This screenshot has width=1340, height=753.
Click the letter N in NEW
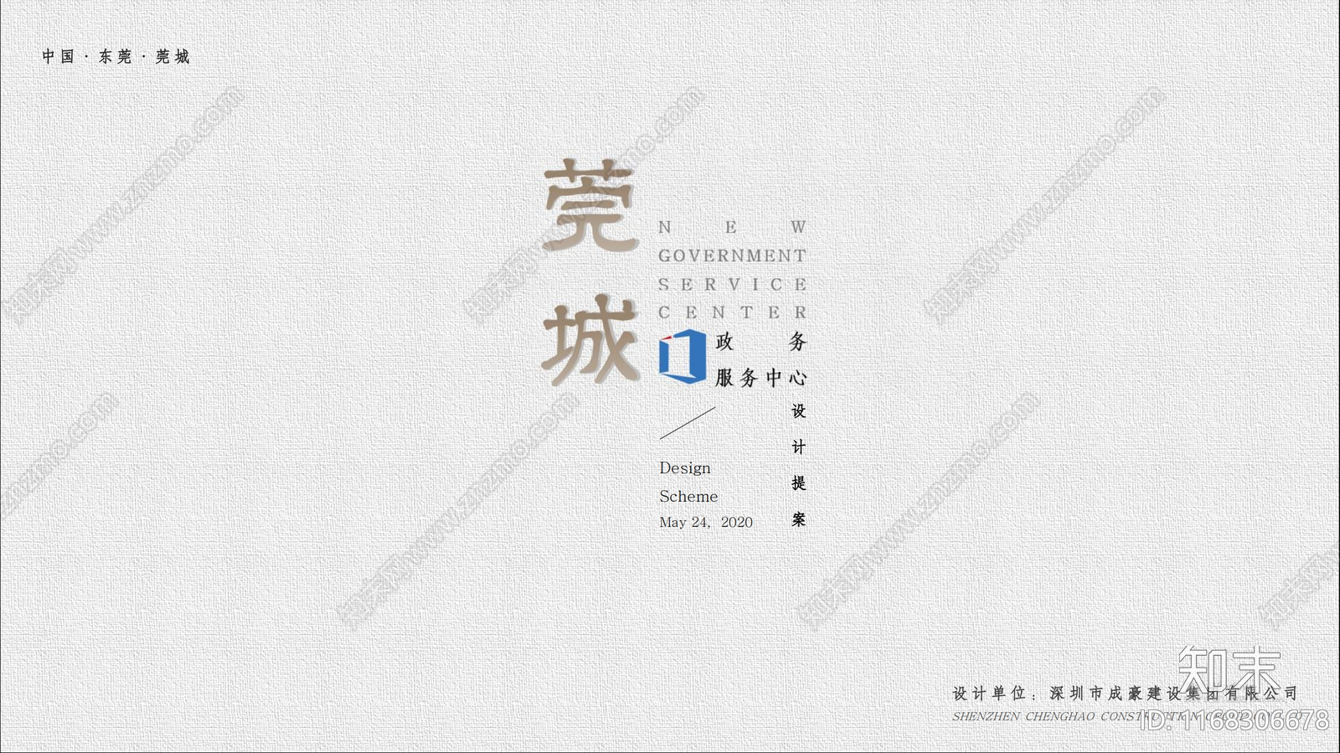click(x=665, y=227)
